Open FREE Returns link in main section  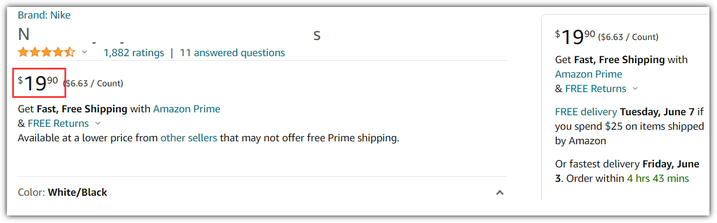tap(58, 123)
